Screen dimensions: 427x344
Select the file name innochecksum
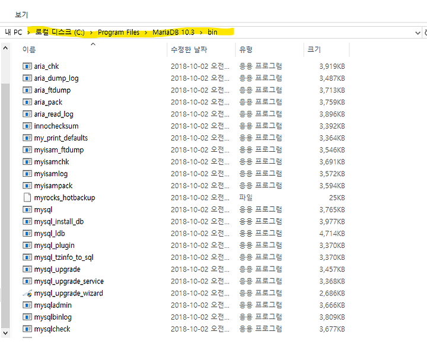point(56,126)
